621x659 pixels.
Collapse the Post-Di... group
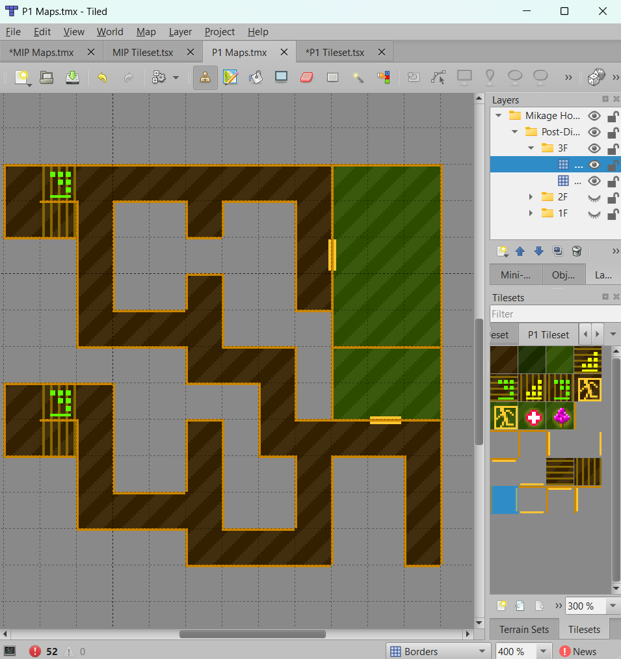(515, 132)
